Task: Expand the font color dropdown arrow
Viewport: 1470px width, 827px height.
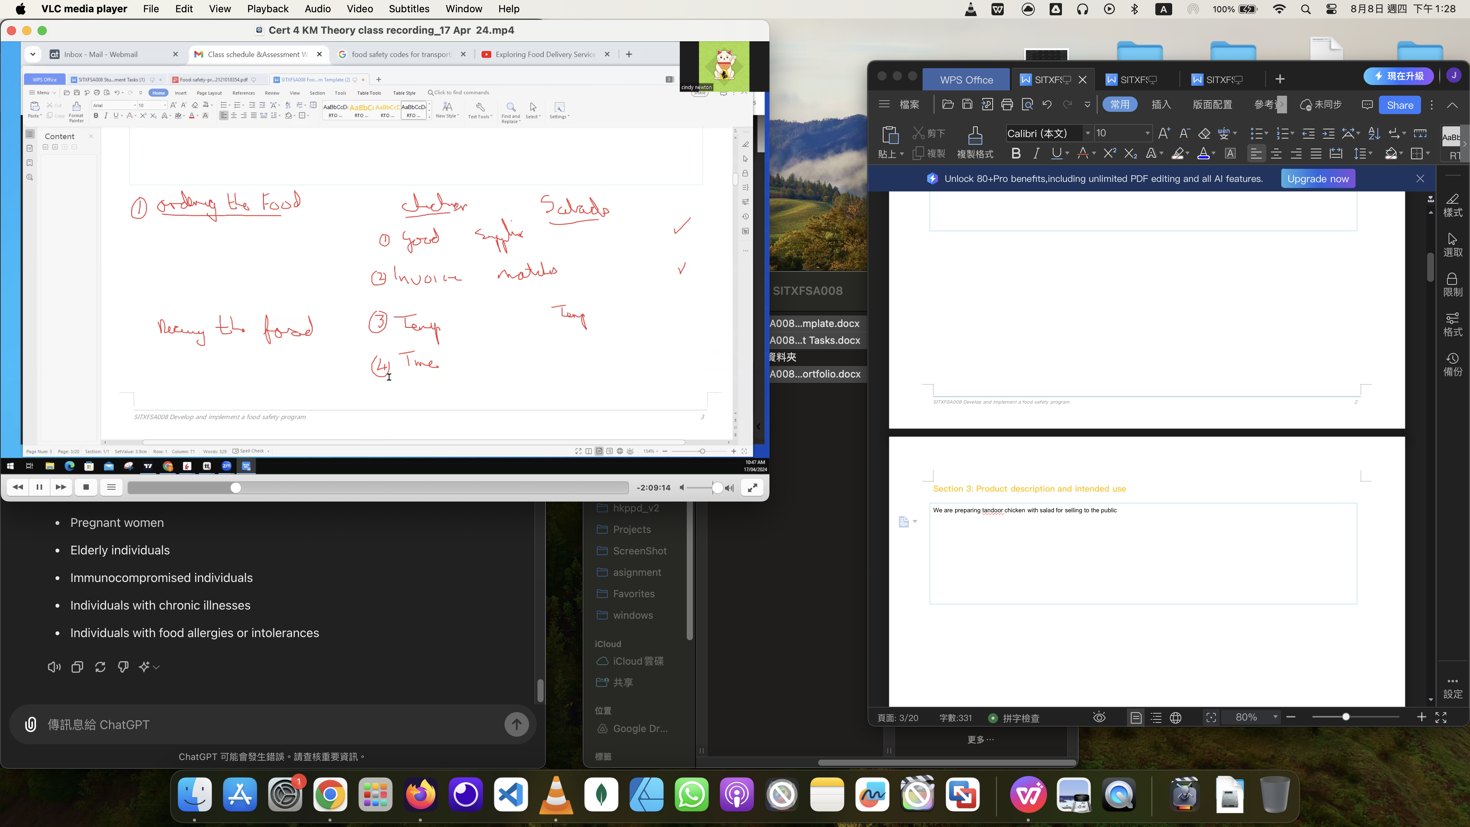Action: pyautogui.click(x=1213, y=153)
